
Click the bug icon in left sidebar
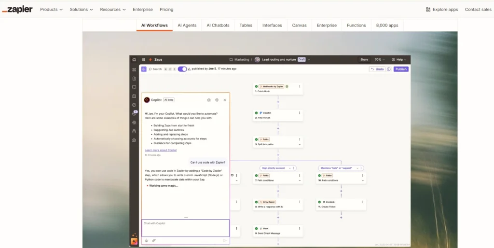click(x=134, y=140)
